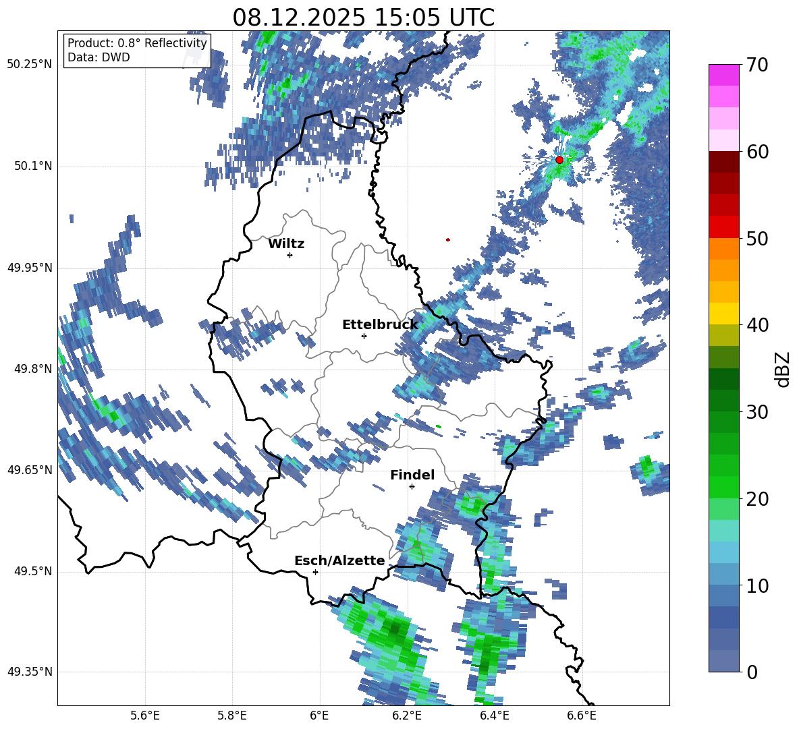Image resolution: width=799 pixels, height=729 pixels.
Task: Click the bright green colorbar segment at 20
Action: tap(723, 487)
